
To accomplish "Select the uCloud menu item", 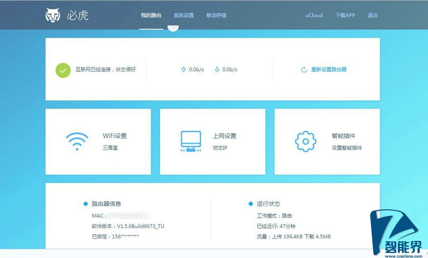I will [x=314, y=15].
